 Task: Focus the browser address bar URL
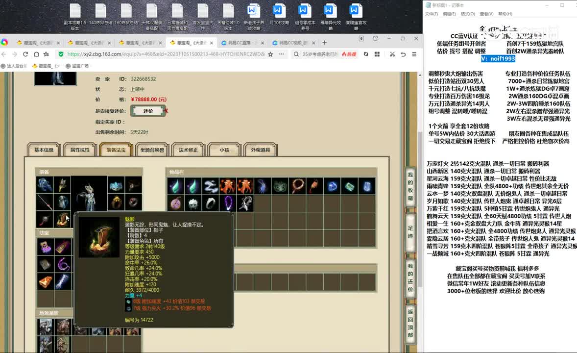point(166,54)
